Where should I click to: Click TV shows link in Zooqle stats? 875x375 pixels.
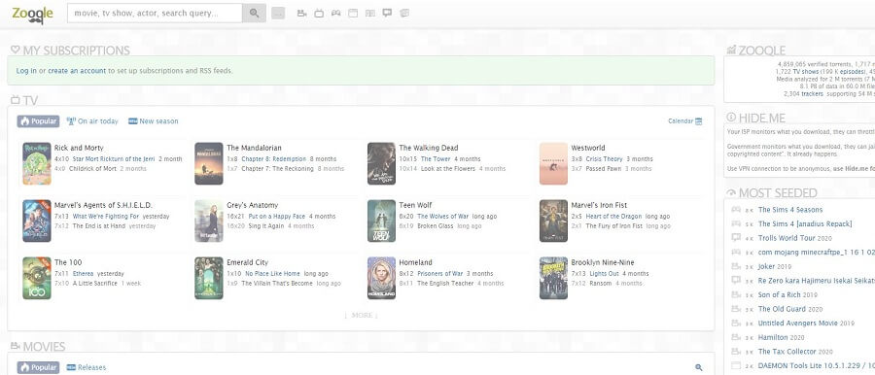point(806,72)
